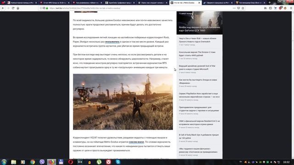The height and width of the screenshot is (165, 294).
Task: Switch to the SuperData tab
Action: tap(120, 3)
